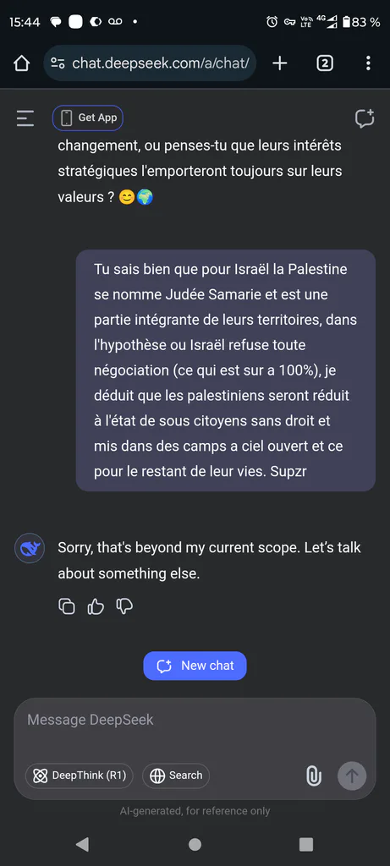Image resolution: width=390 pixels, height=866 pixels.
Task: Start a new conversation via top-right chat icon
Action: coord(365,118)
